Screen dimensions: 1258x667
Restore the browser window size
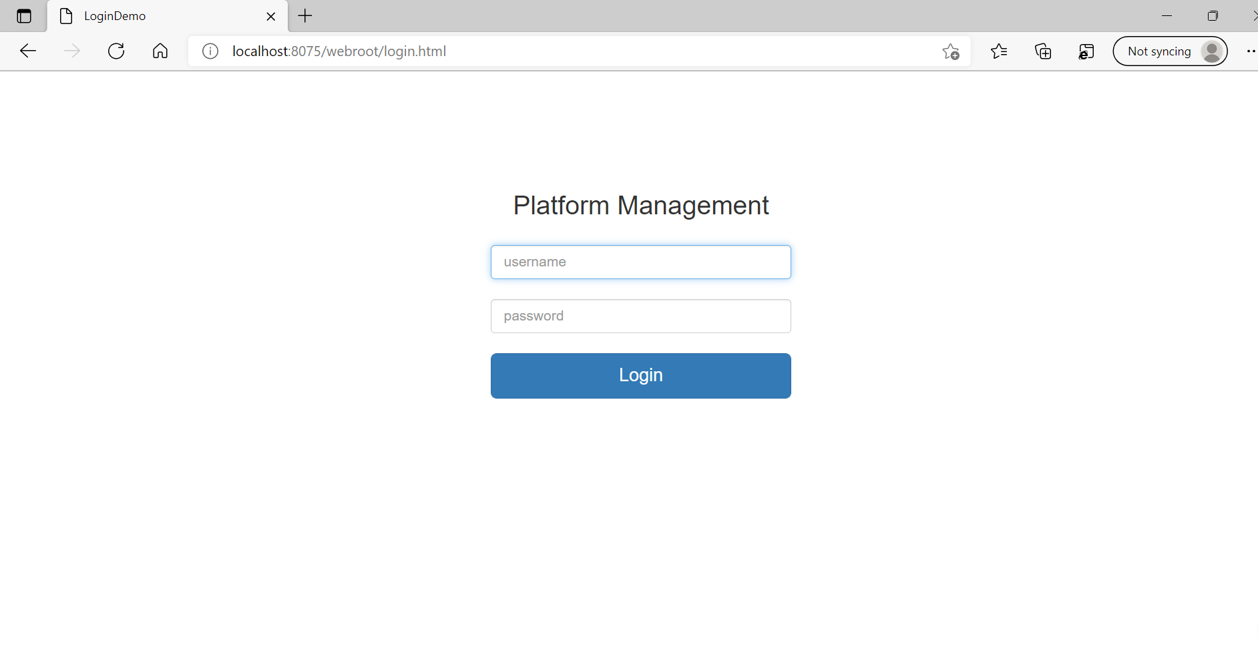coord(1214,15)
